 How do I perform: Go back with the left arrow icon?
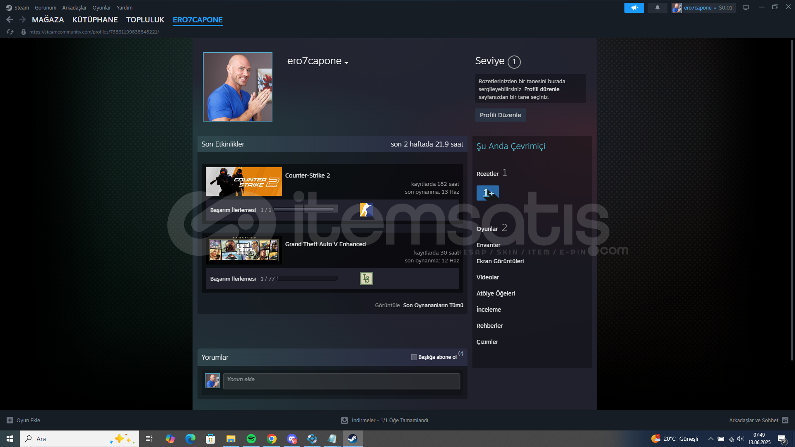tap(10, 19)
